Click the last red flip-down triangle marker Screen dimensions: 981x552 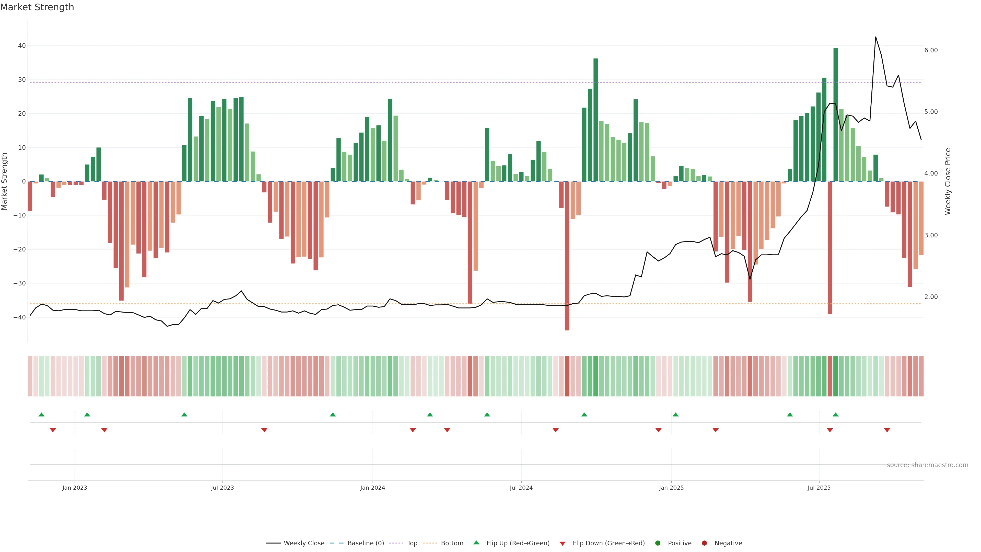(887, 430)
